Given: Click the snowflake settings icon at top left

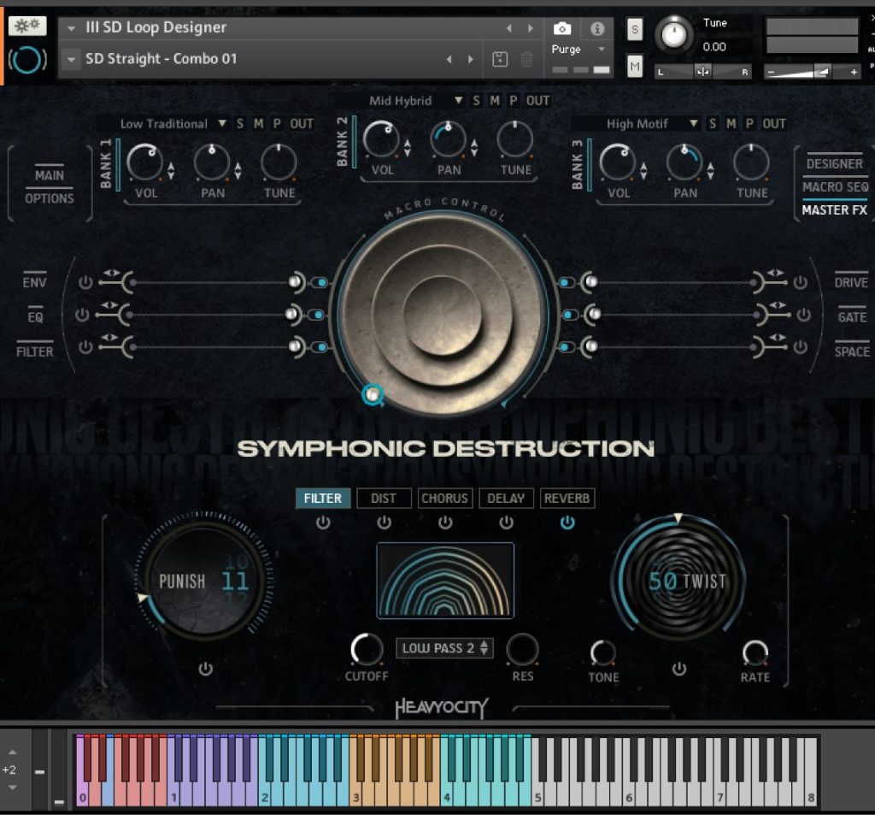Looking at the screenshot, I should point(27,26).
